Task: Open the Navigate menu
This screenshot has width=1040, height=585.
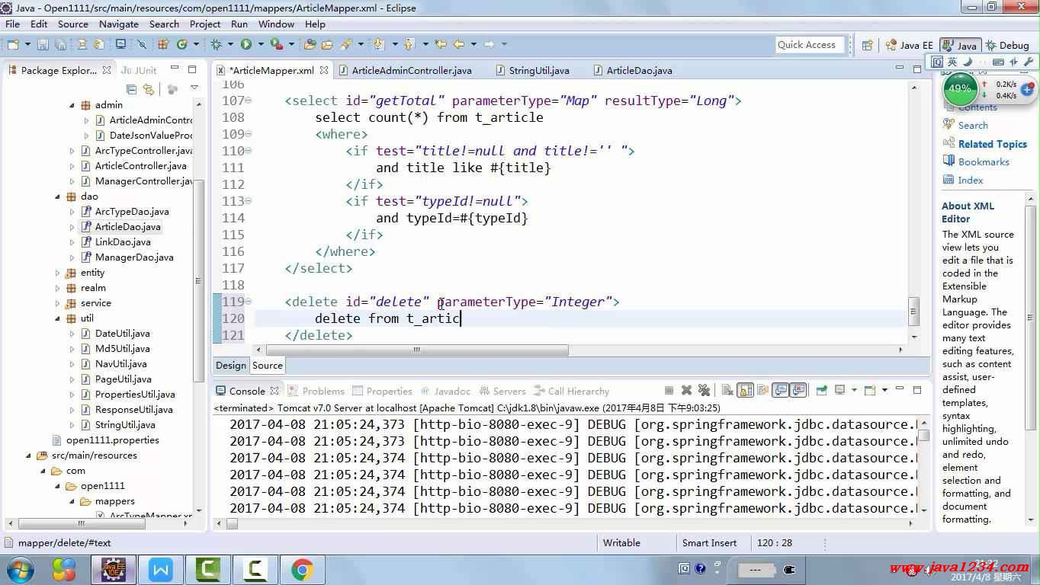Action: [118, 24]
